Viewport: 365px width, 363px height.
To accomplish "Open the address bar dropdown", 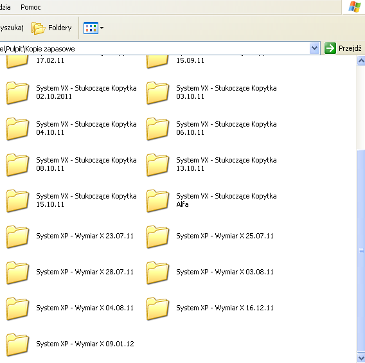I will click(314, 48).
